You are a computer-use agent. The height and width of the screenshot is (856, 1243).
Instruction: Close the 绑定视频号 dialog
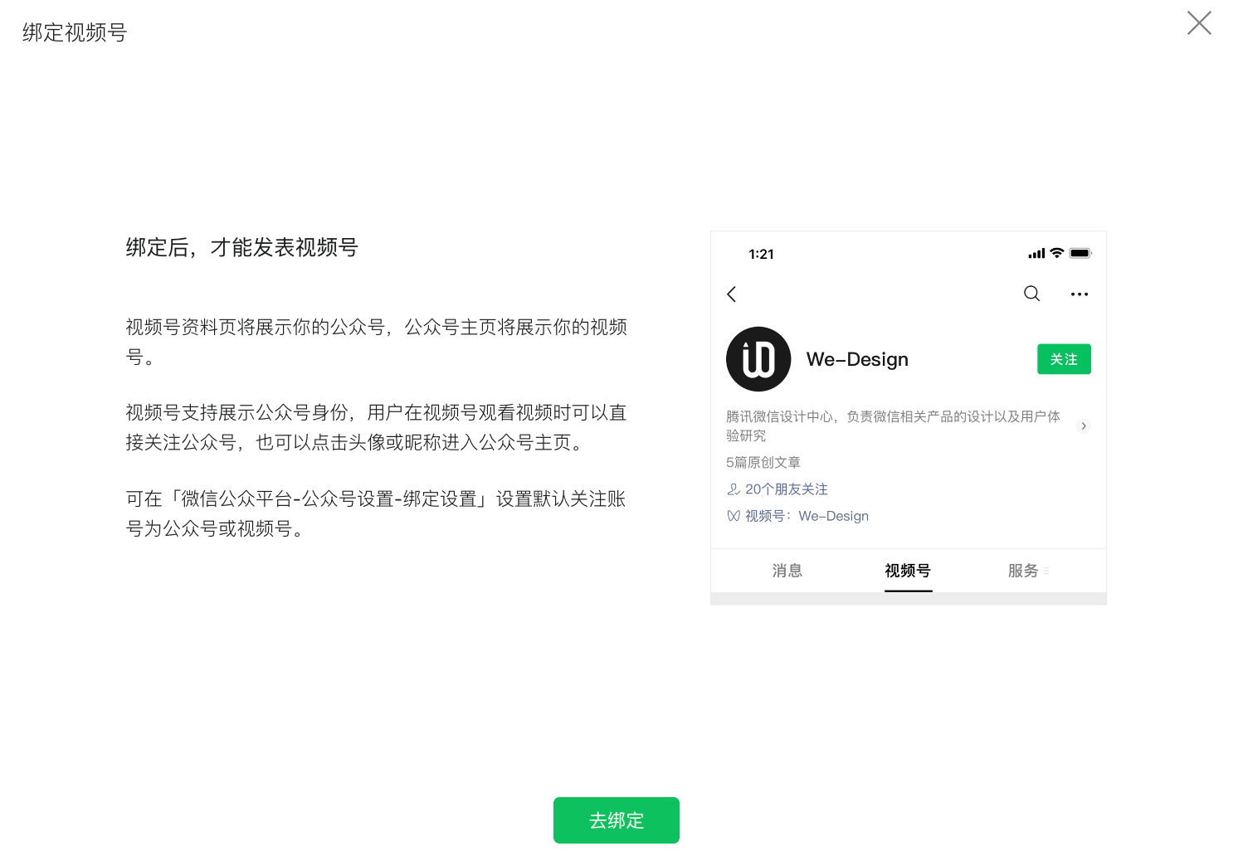click(1199, 23)
